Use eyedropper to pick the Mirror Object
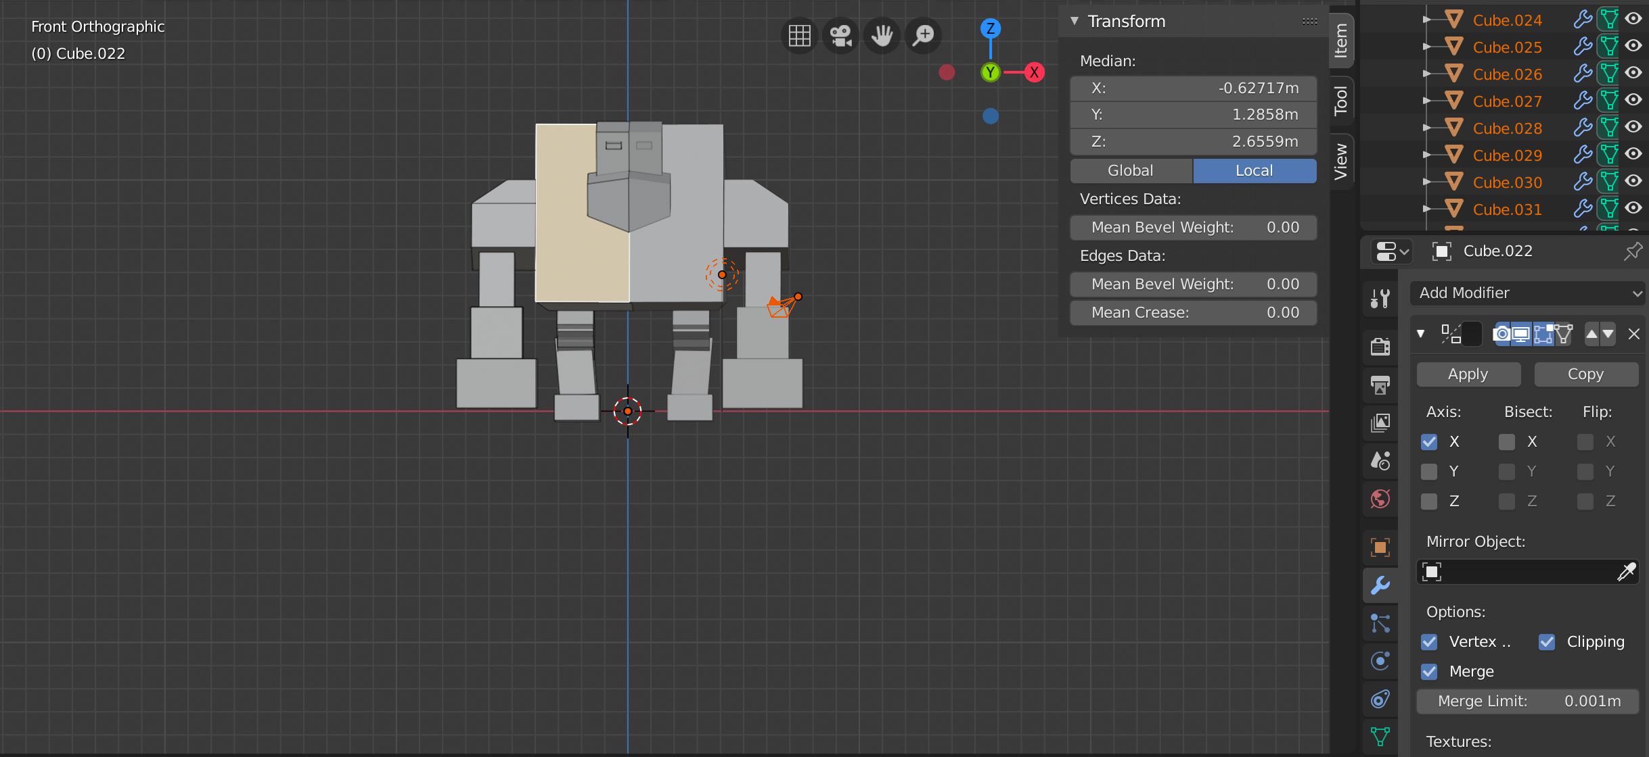Image resolution: width=1649 pixels, height=757 pixels. click(1626, 572)
